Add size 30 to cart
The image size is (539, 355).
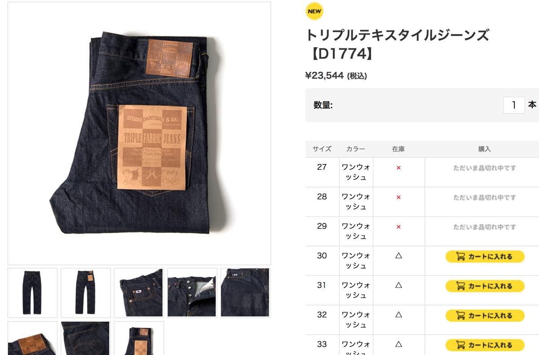485,257
